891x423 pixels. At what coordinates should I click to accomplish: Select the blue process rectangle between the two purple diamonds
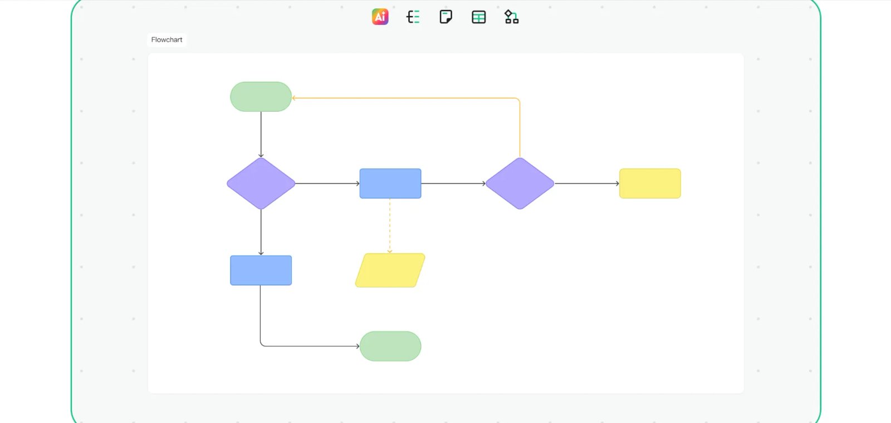pyautogui.click(x=390, y=183)
